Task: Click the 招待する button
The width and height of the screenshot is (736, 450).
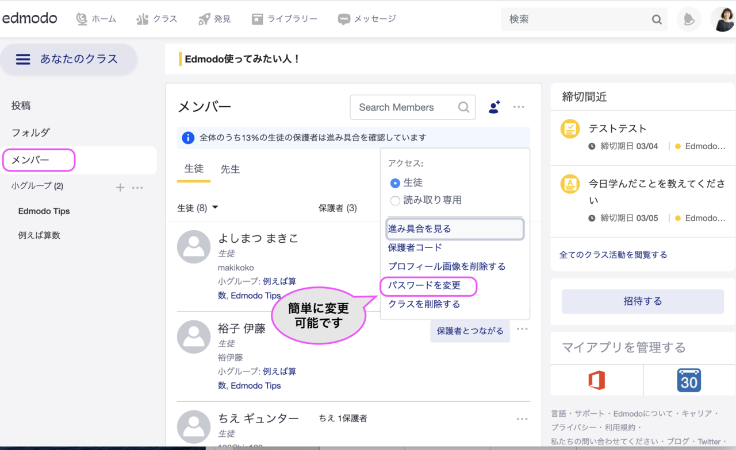Action: point(643,301)
